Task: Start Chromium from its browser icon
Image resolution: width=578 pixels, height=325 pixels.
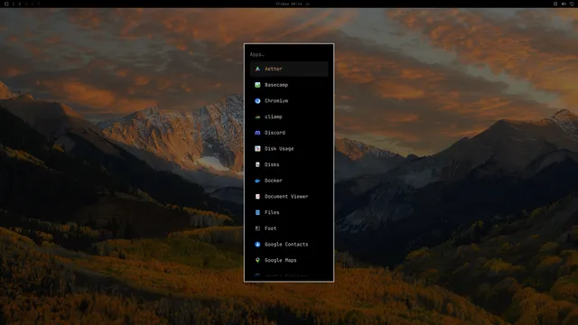Action: 257,100
